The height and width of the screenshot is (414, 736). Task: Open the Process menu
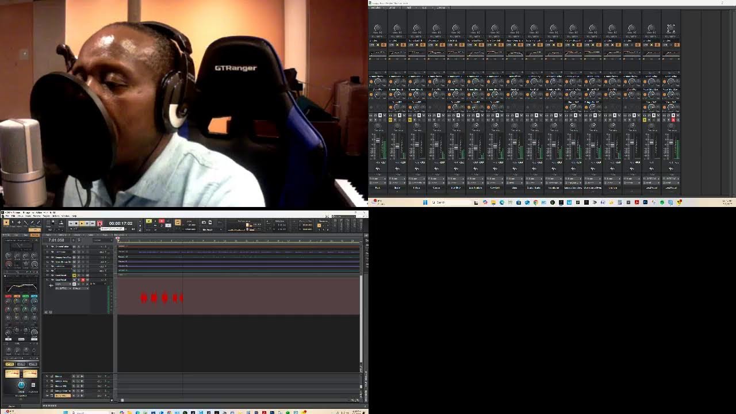pos(37,216)
